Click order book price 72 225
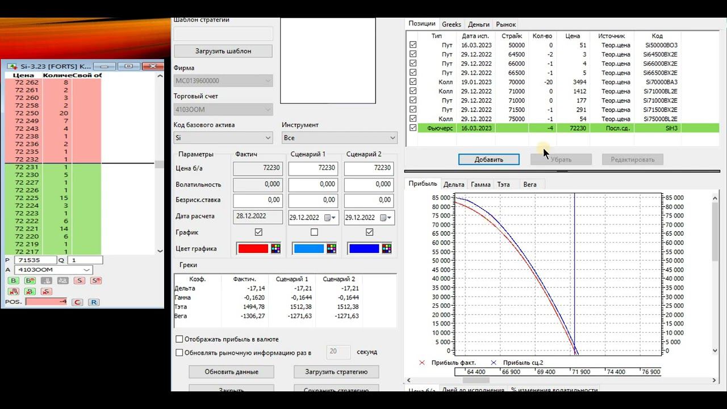This screenshot has width=727, height=409. (x=27, y=198)
